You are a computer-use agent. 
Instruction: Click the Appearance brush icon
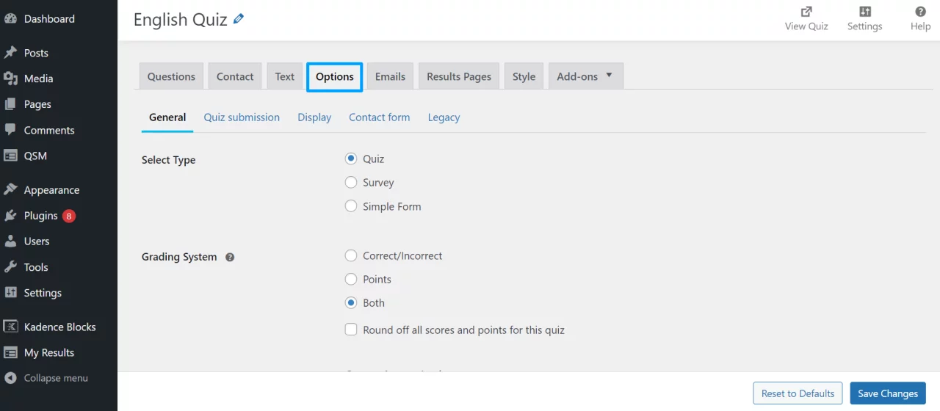tap(11, 190)
